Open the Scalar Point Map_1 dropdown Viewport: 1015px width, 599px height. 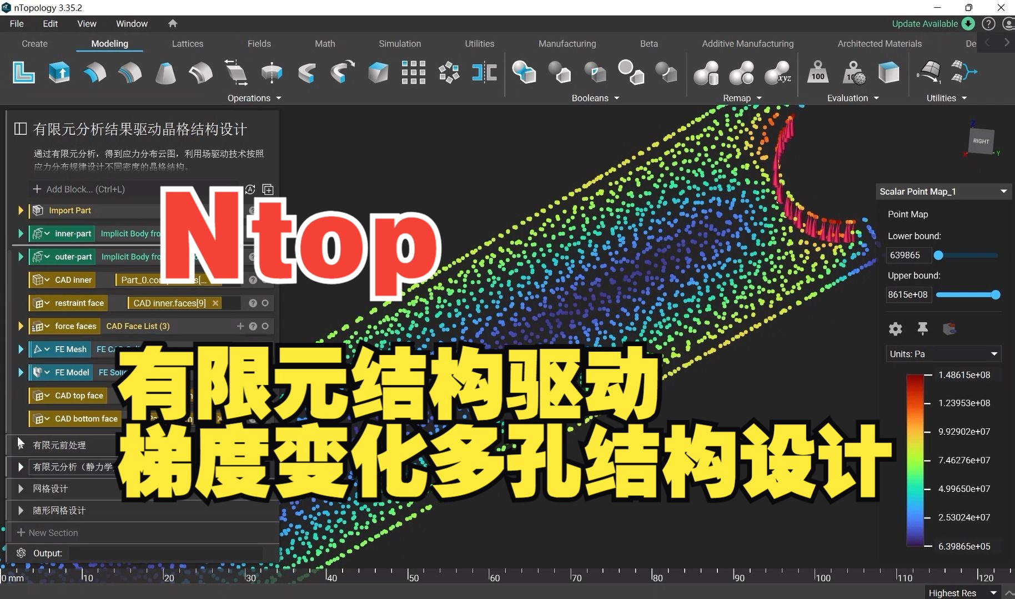point(943,191)
